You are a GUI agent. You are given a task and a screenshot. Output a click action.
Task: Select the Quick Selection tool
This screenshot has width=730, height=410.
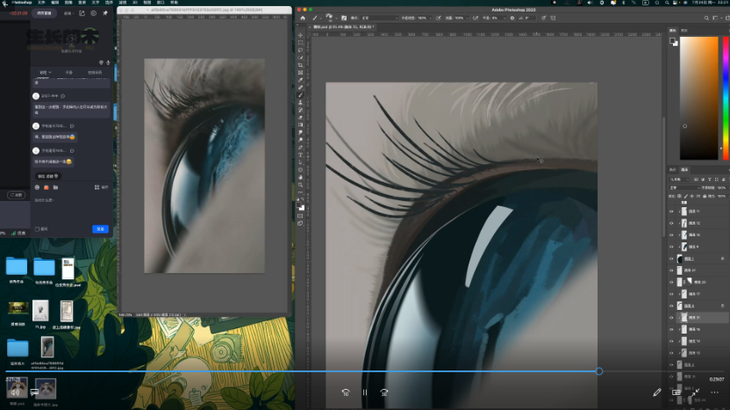(x=300, y=58)
